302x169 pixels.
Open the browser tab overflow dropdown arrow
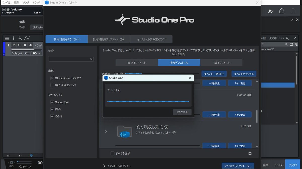(x=283, y=38)
